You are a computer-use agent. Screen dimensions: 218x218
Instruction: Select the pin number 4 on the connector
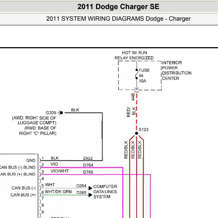click(43, 178)
